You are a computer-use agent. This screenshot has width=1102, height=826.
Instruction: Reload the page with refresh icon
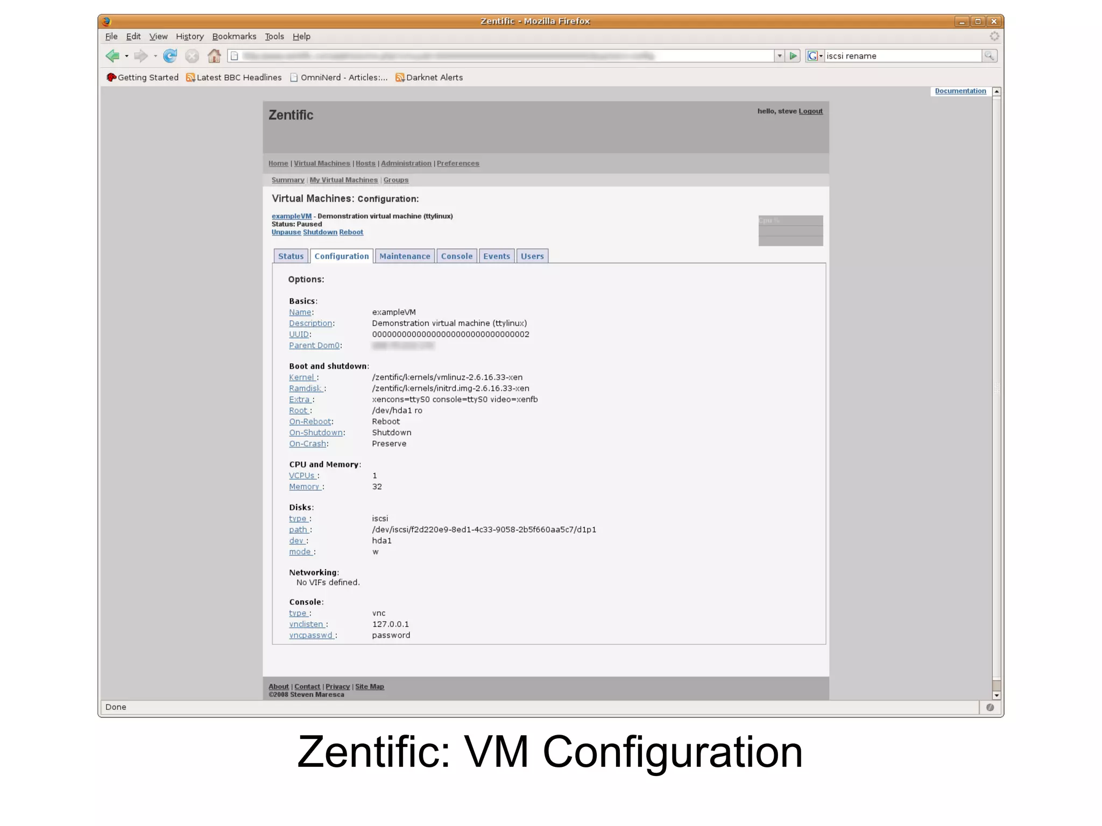170,56
